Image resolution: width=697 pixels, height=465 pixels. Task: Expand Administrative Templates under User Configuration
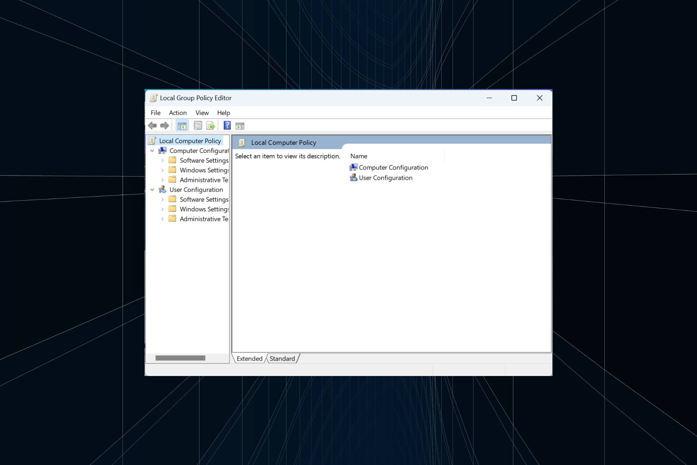(162, 219)
